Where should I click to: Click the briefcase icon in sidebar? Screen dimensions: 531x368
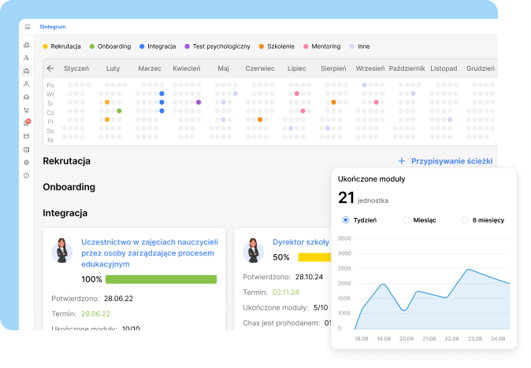27,71
